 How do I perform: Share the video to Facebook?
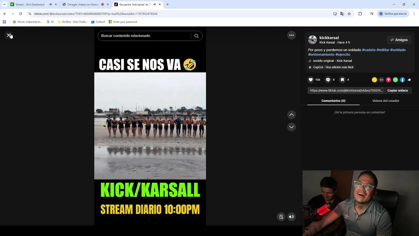click(x=402, y=80)
